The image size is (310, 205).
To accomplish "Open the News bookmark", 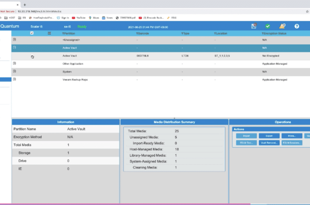I will click(107, 18).
